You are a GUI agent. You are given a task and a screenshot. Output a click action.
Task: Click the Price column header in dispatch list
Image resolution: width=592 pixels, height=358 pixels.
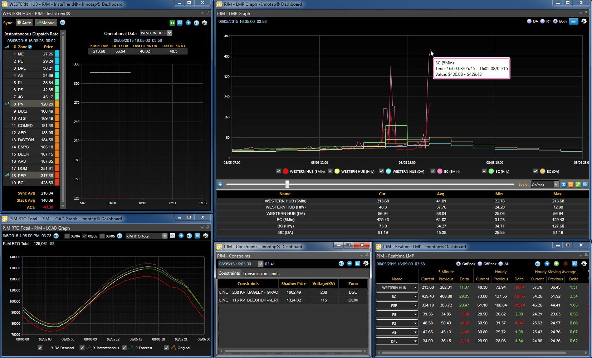pos(48,47)
